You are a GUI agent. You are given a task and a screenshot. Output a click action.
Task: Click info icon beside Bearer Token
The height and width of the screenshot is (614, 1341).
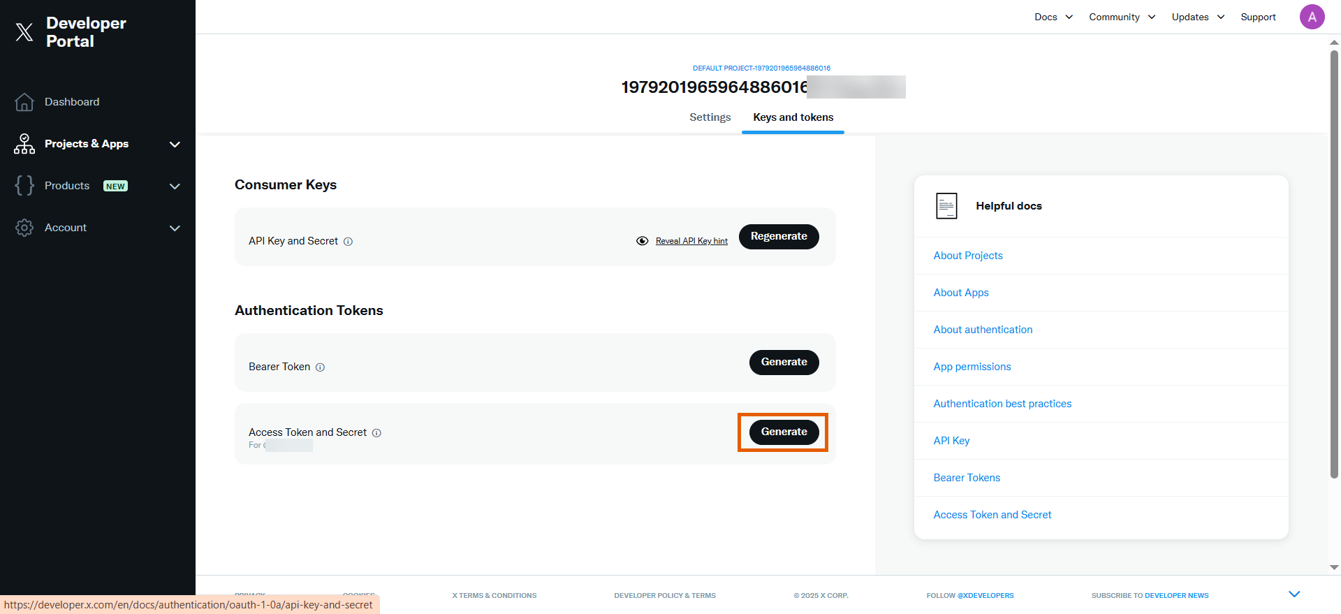coord(320,367)
